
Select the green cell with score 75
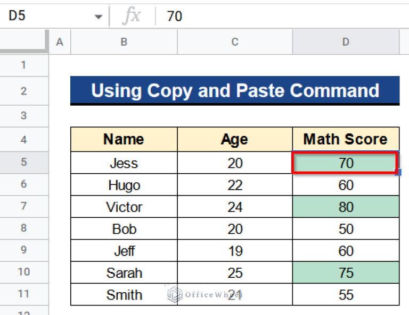click(346, 273)
